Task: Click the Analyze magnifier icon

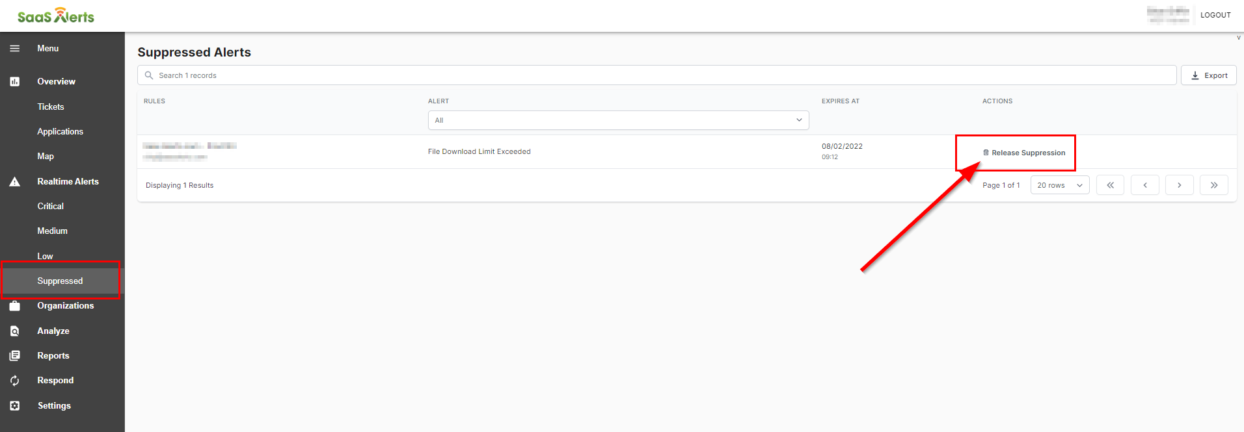Action: 14,331
